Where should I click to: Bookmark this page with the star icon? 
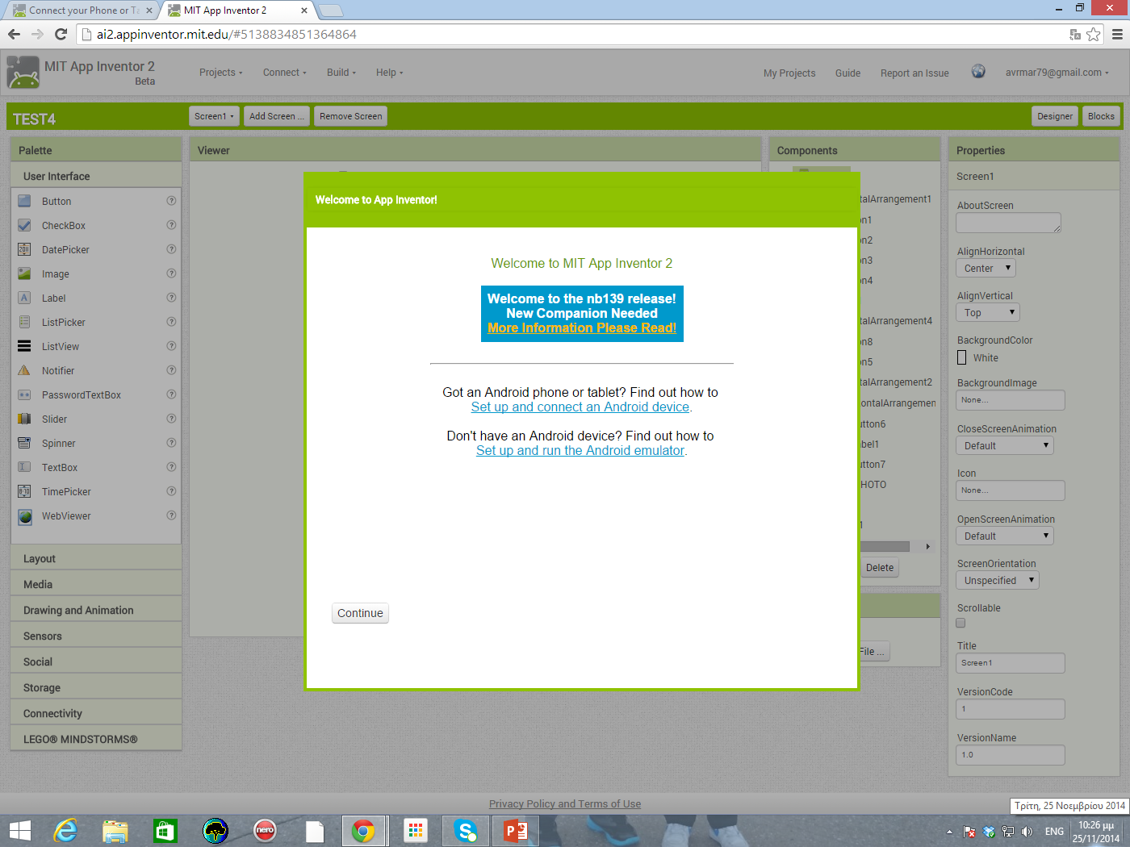[x=1094, y=34]
